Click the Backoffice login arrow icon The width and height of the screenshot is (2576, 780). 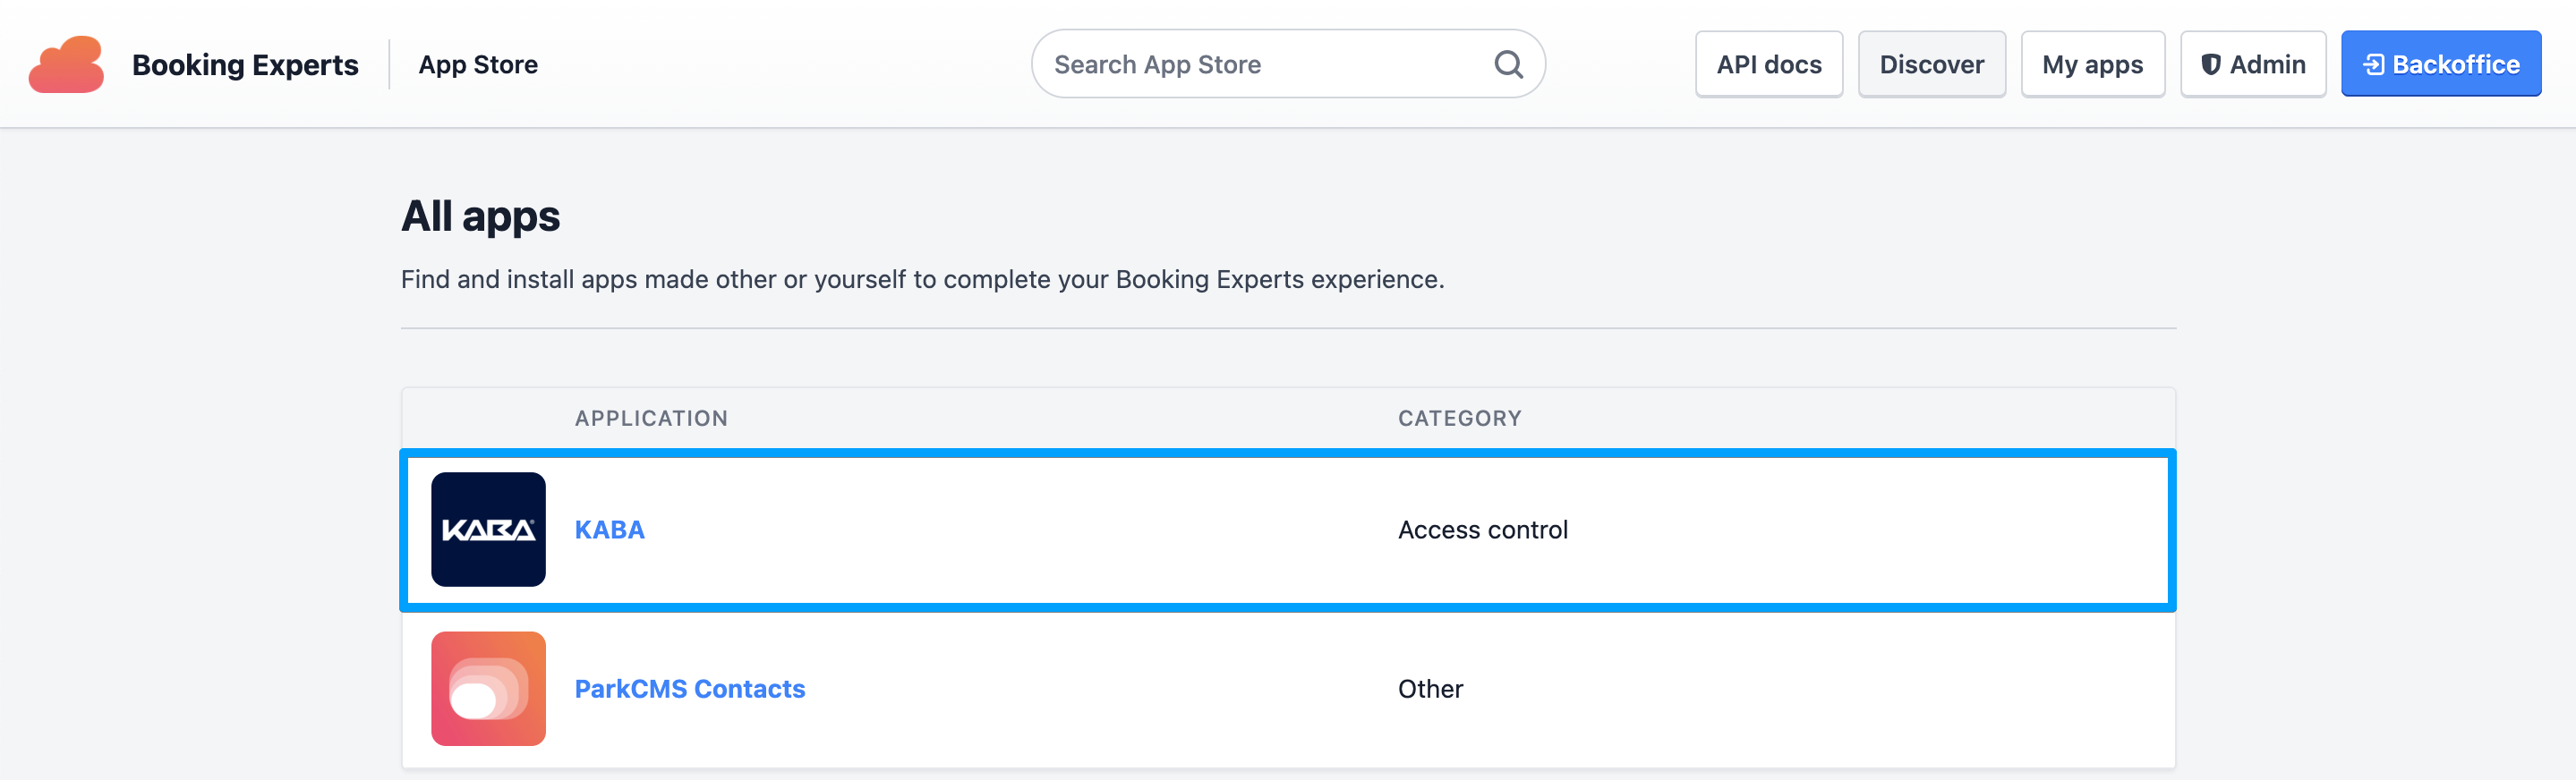(x=2373, y=65)
